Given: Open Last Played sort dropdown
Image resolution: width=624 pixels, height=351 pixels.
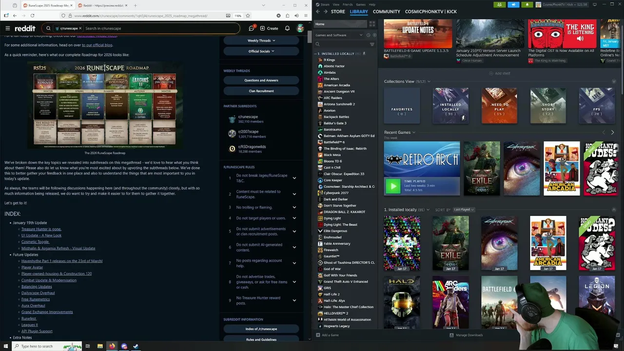Looking at the screenshot, I should 464,210.
